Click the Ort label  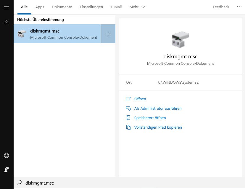[129, 82]
